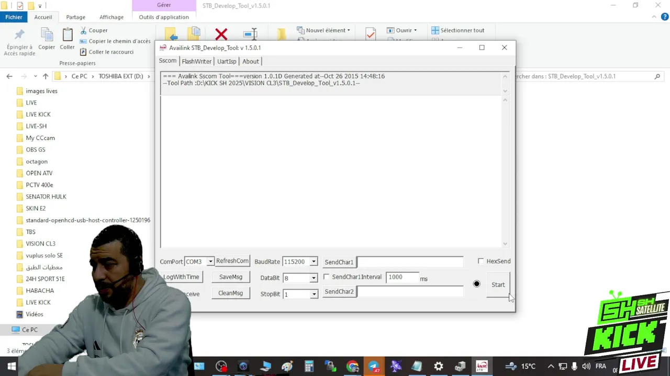The height and width of the screenshot is (376, 670).
Task: Click Copier le chemin d'accès
Action: click(x=119, y=41)
